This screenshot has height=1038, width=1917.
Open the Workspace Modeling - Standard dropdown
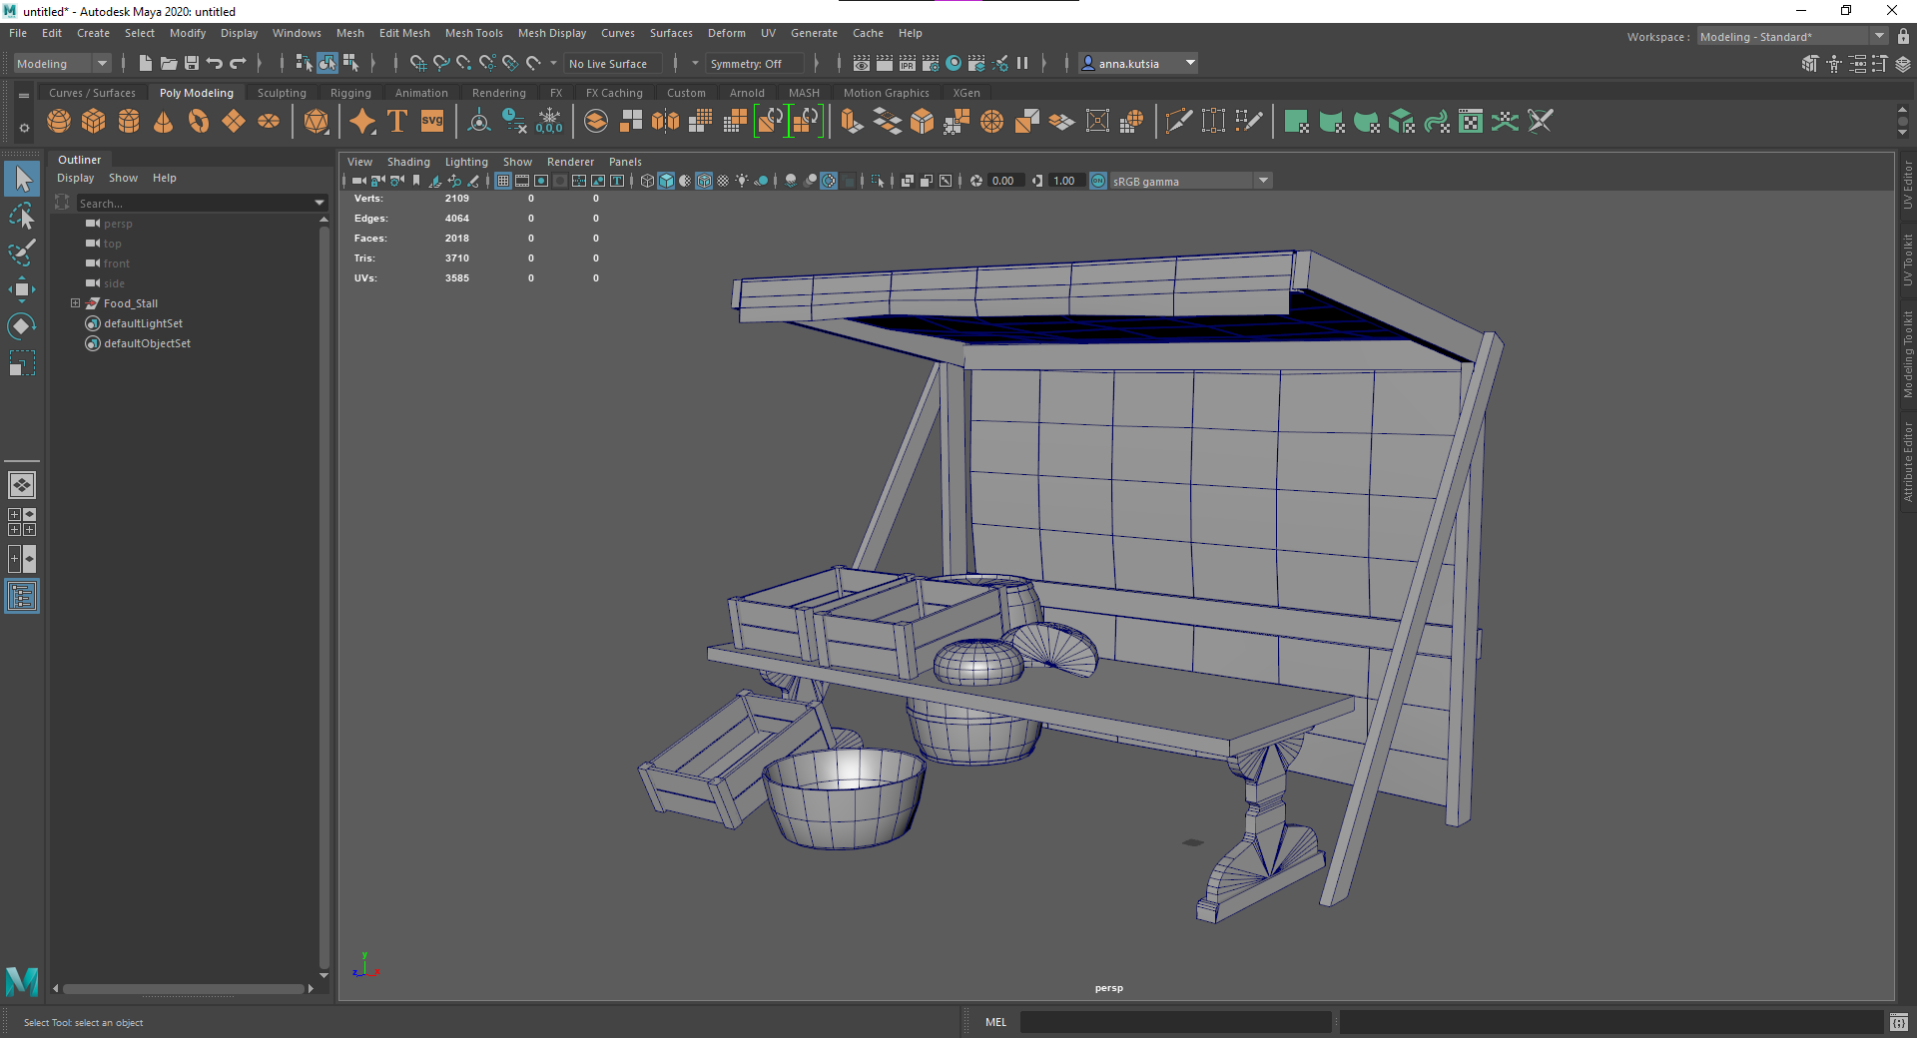coord(1792,37)
